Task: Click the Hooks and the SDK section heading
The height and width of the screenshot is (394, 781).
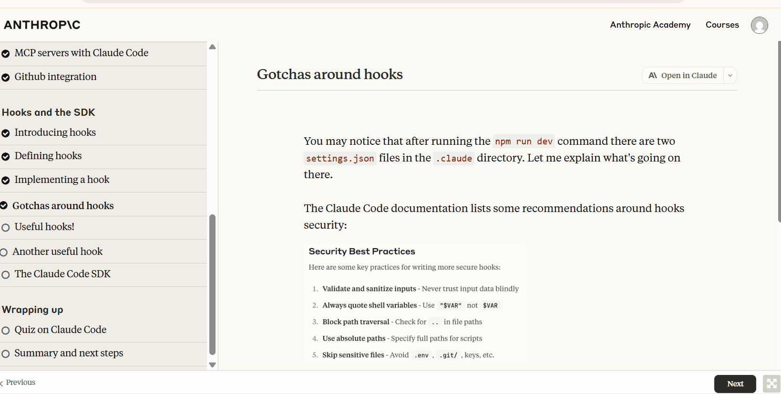Action: [49, 112]
